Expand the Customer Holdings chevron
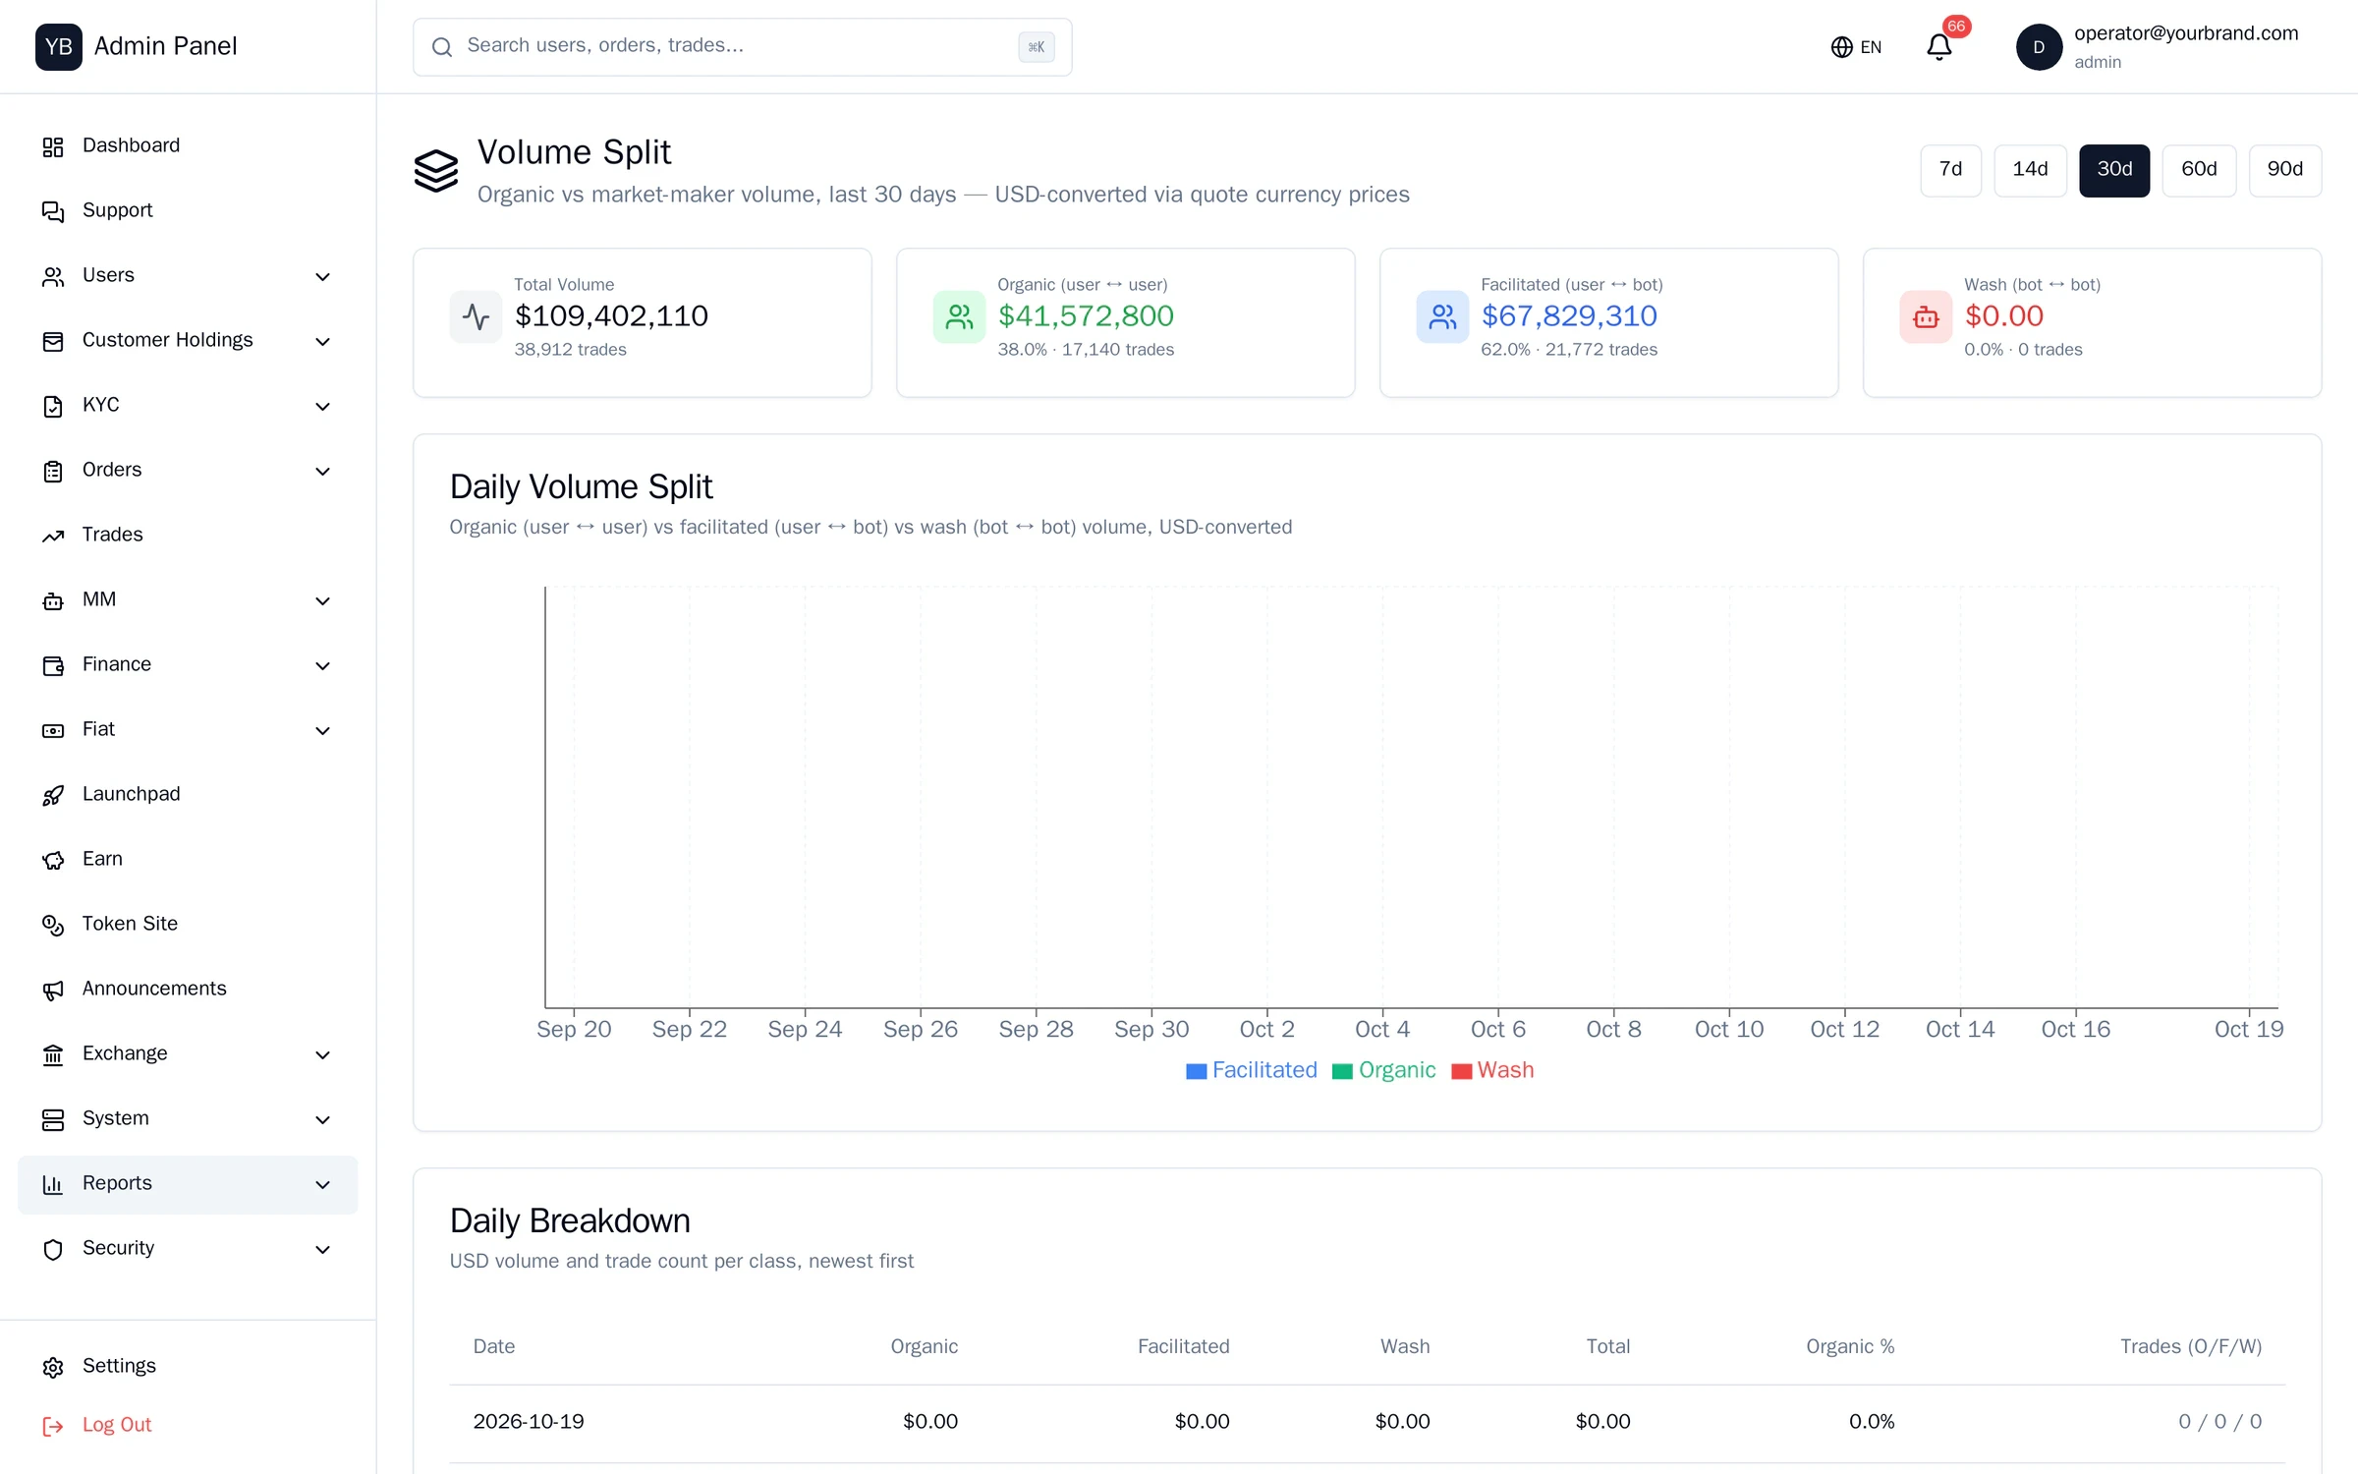Screen dimensions: 2358x1474 (322, 341)
